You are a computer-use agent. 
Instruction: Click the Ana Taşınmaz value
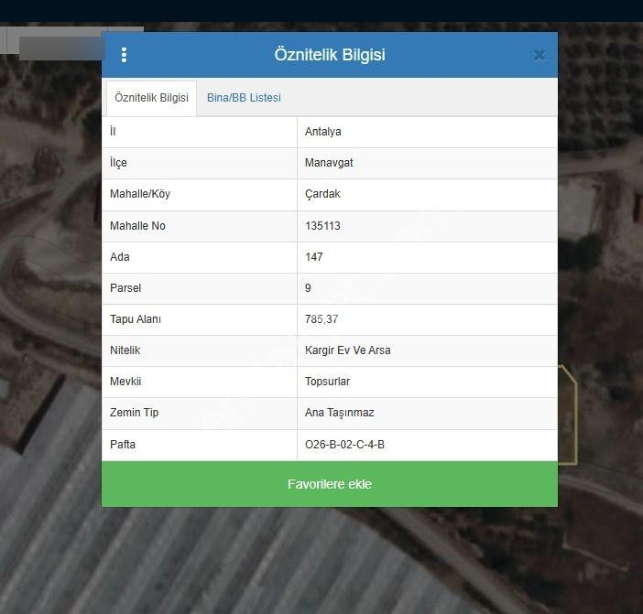pos(339,413)
